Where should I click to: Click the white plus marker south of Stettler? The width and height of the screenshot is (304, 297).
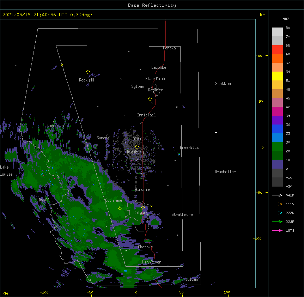tap(216, 132)
